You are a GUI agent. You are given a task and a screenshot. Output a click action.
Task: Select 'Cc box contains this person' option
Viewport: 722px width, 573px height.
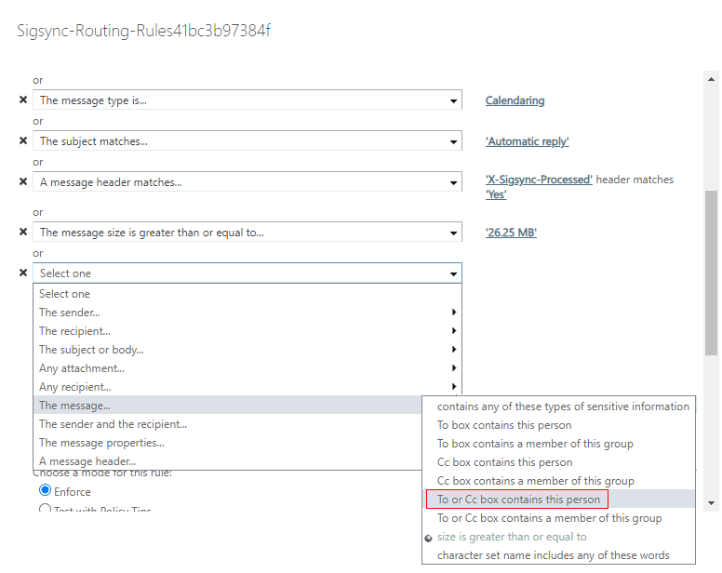click(504, 462)
